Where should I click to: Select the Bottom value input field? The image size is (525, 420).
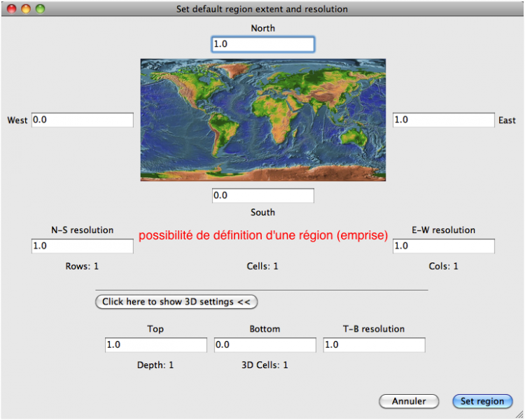265,345
